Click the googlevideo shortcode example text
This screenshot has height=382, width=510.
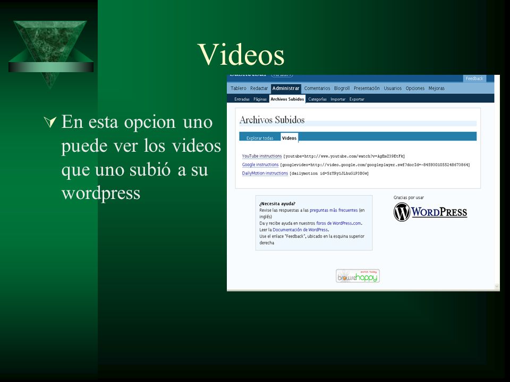tap(375, 165)
